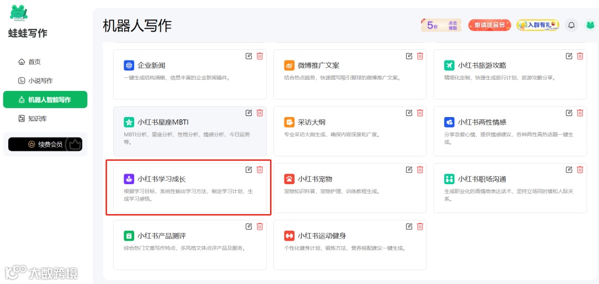Image resolution: width=599 pixels, height=284 pixels.
Task: Click the 小红书星座MBTI star icon
Action: 129,123
